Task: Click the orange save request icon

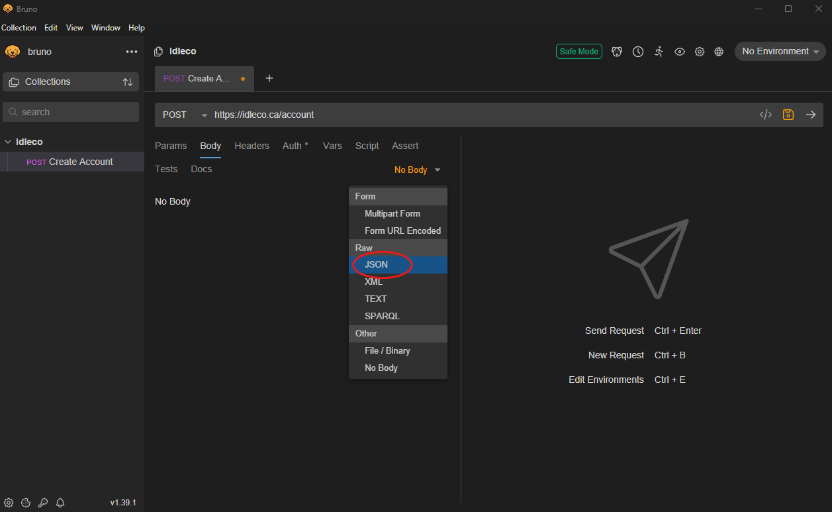Action: coord(788,115)
